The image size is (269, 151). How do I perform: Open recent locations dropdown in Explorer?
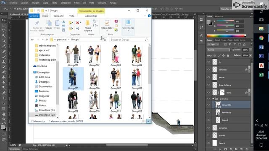pos(43,40)
